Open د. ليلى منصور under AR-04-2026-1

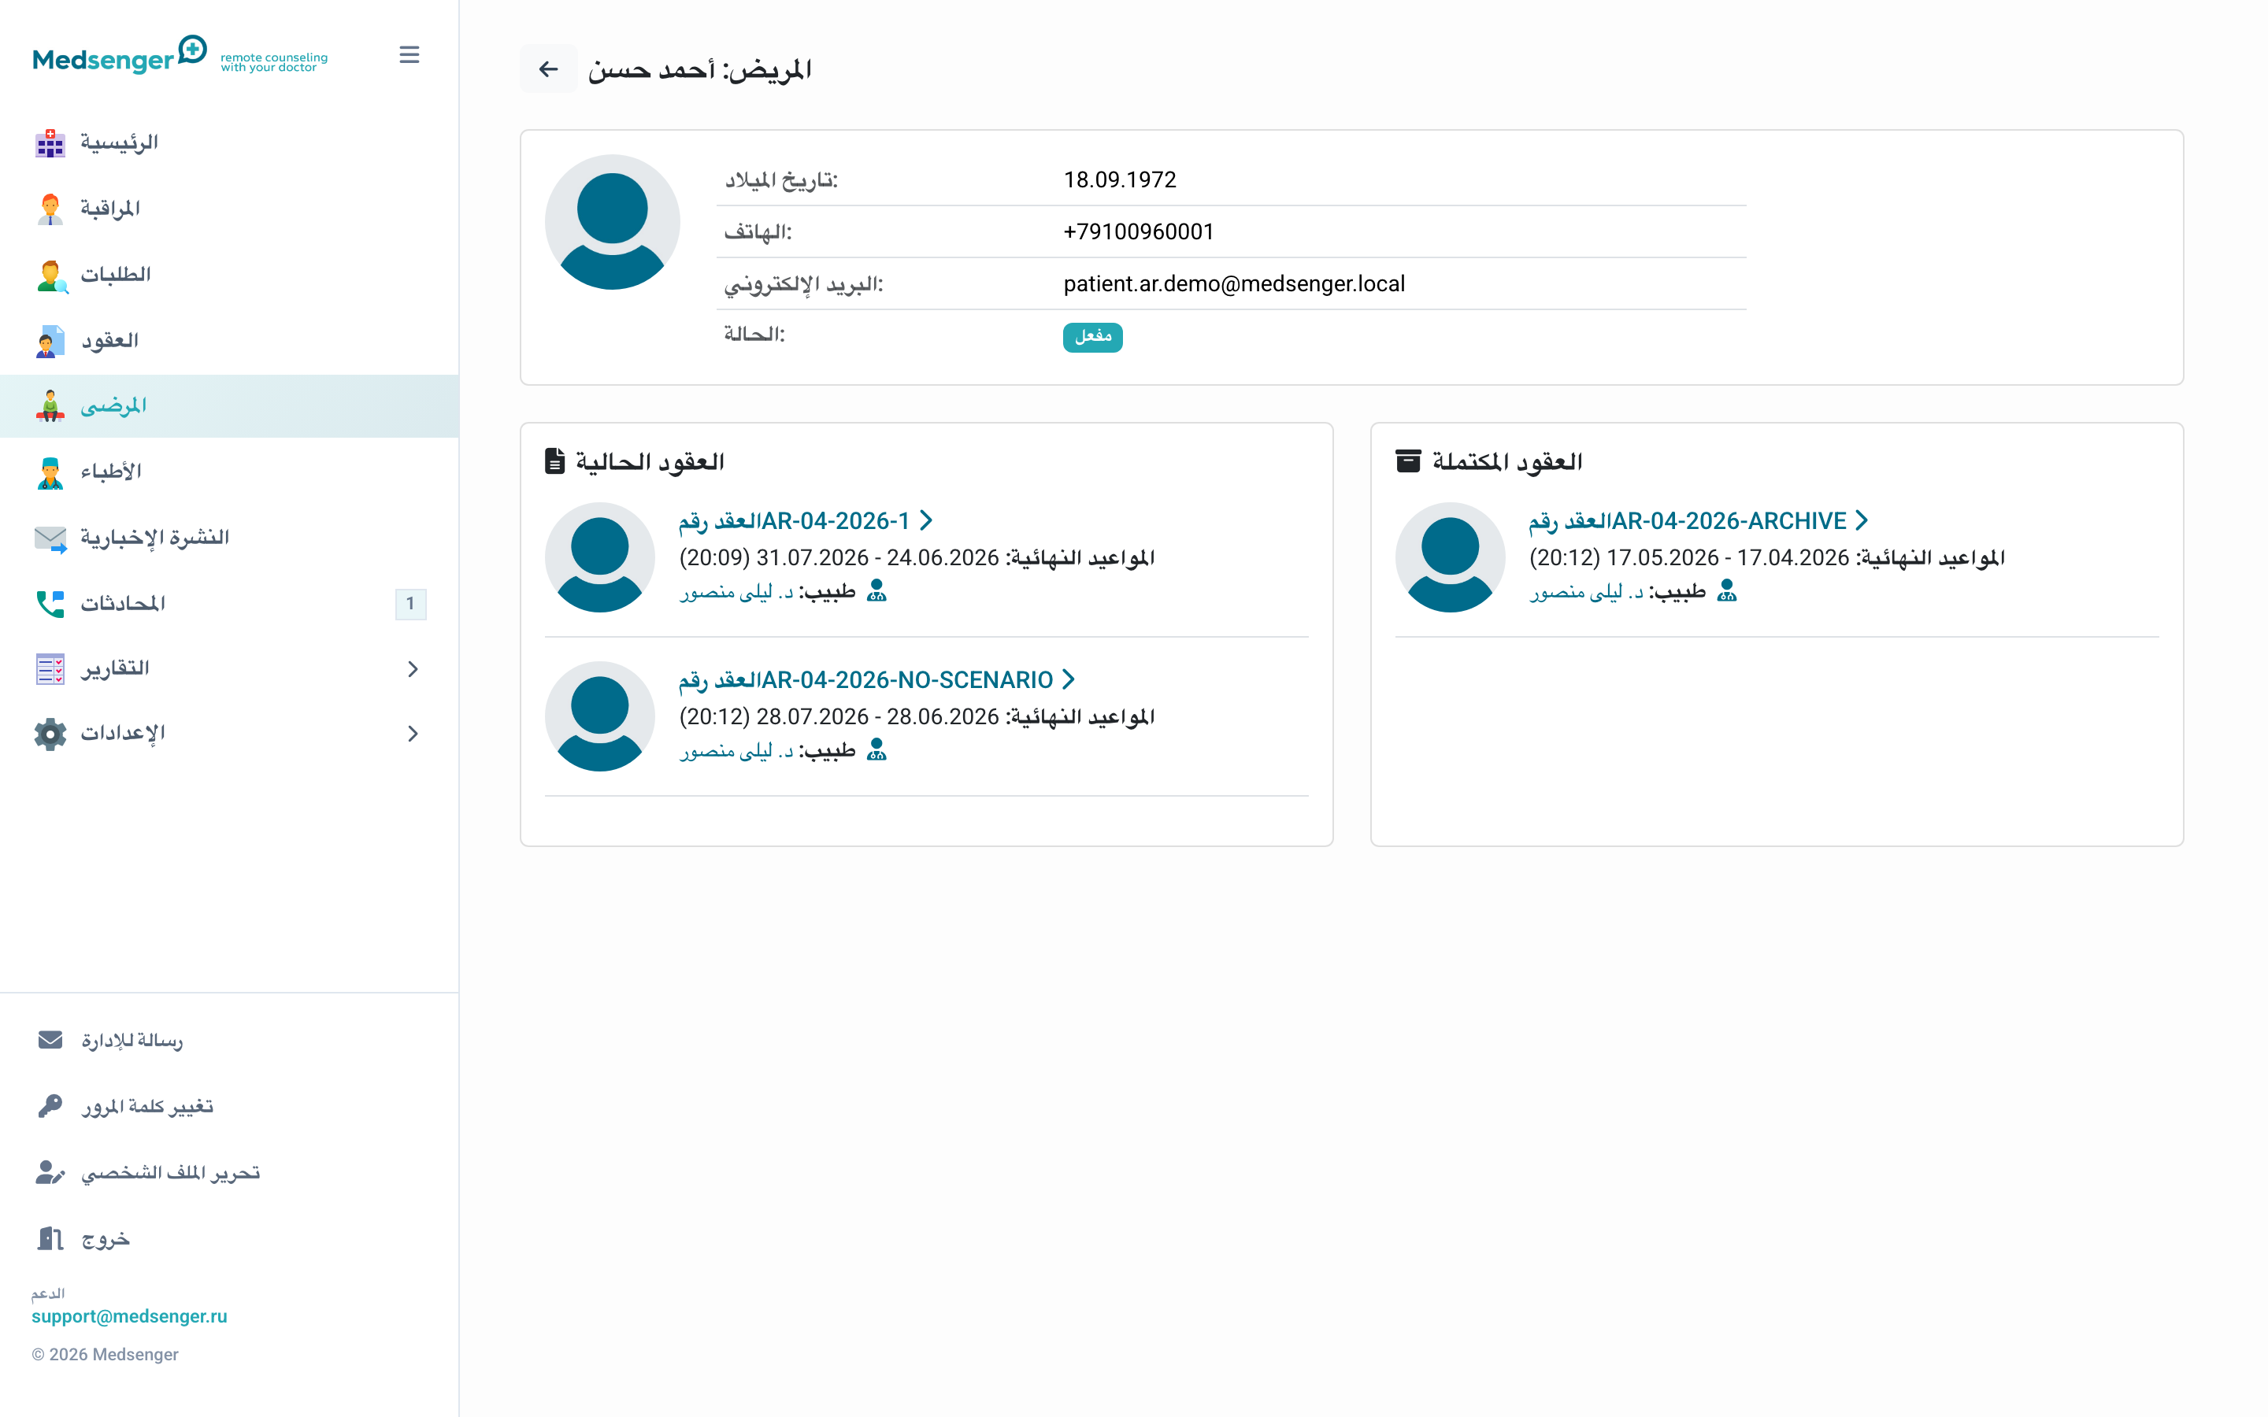click(736, 592)
